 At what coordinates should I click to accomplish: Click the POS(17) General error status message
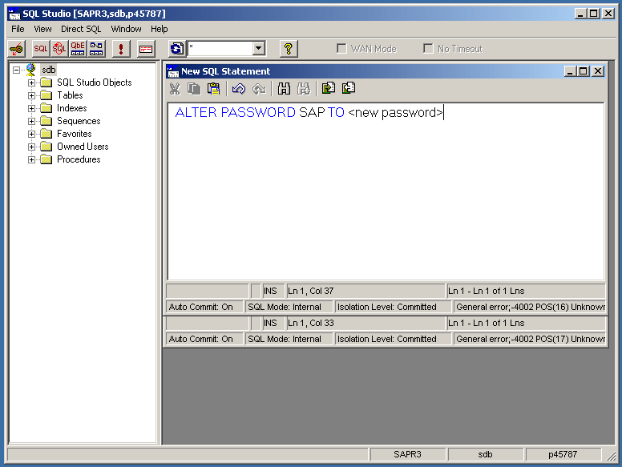[x=530, y=339]
